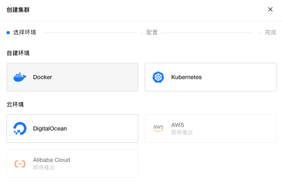This screenshot has height=186, width=283.
Task: Click the blue 选择环境 step dot
Action: pos(8,33)
